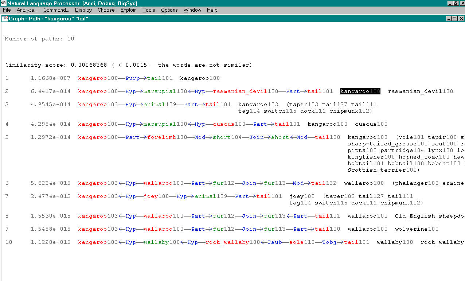The image size is (465, 281).
Task: Open the Help menu
Action: coord(212,10)
